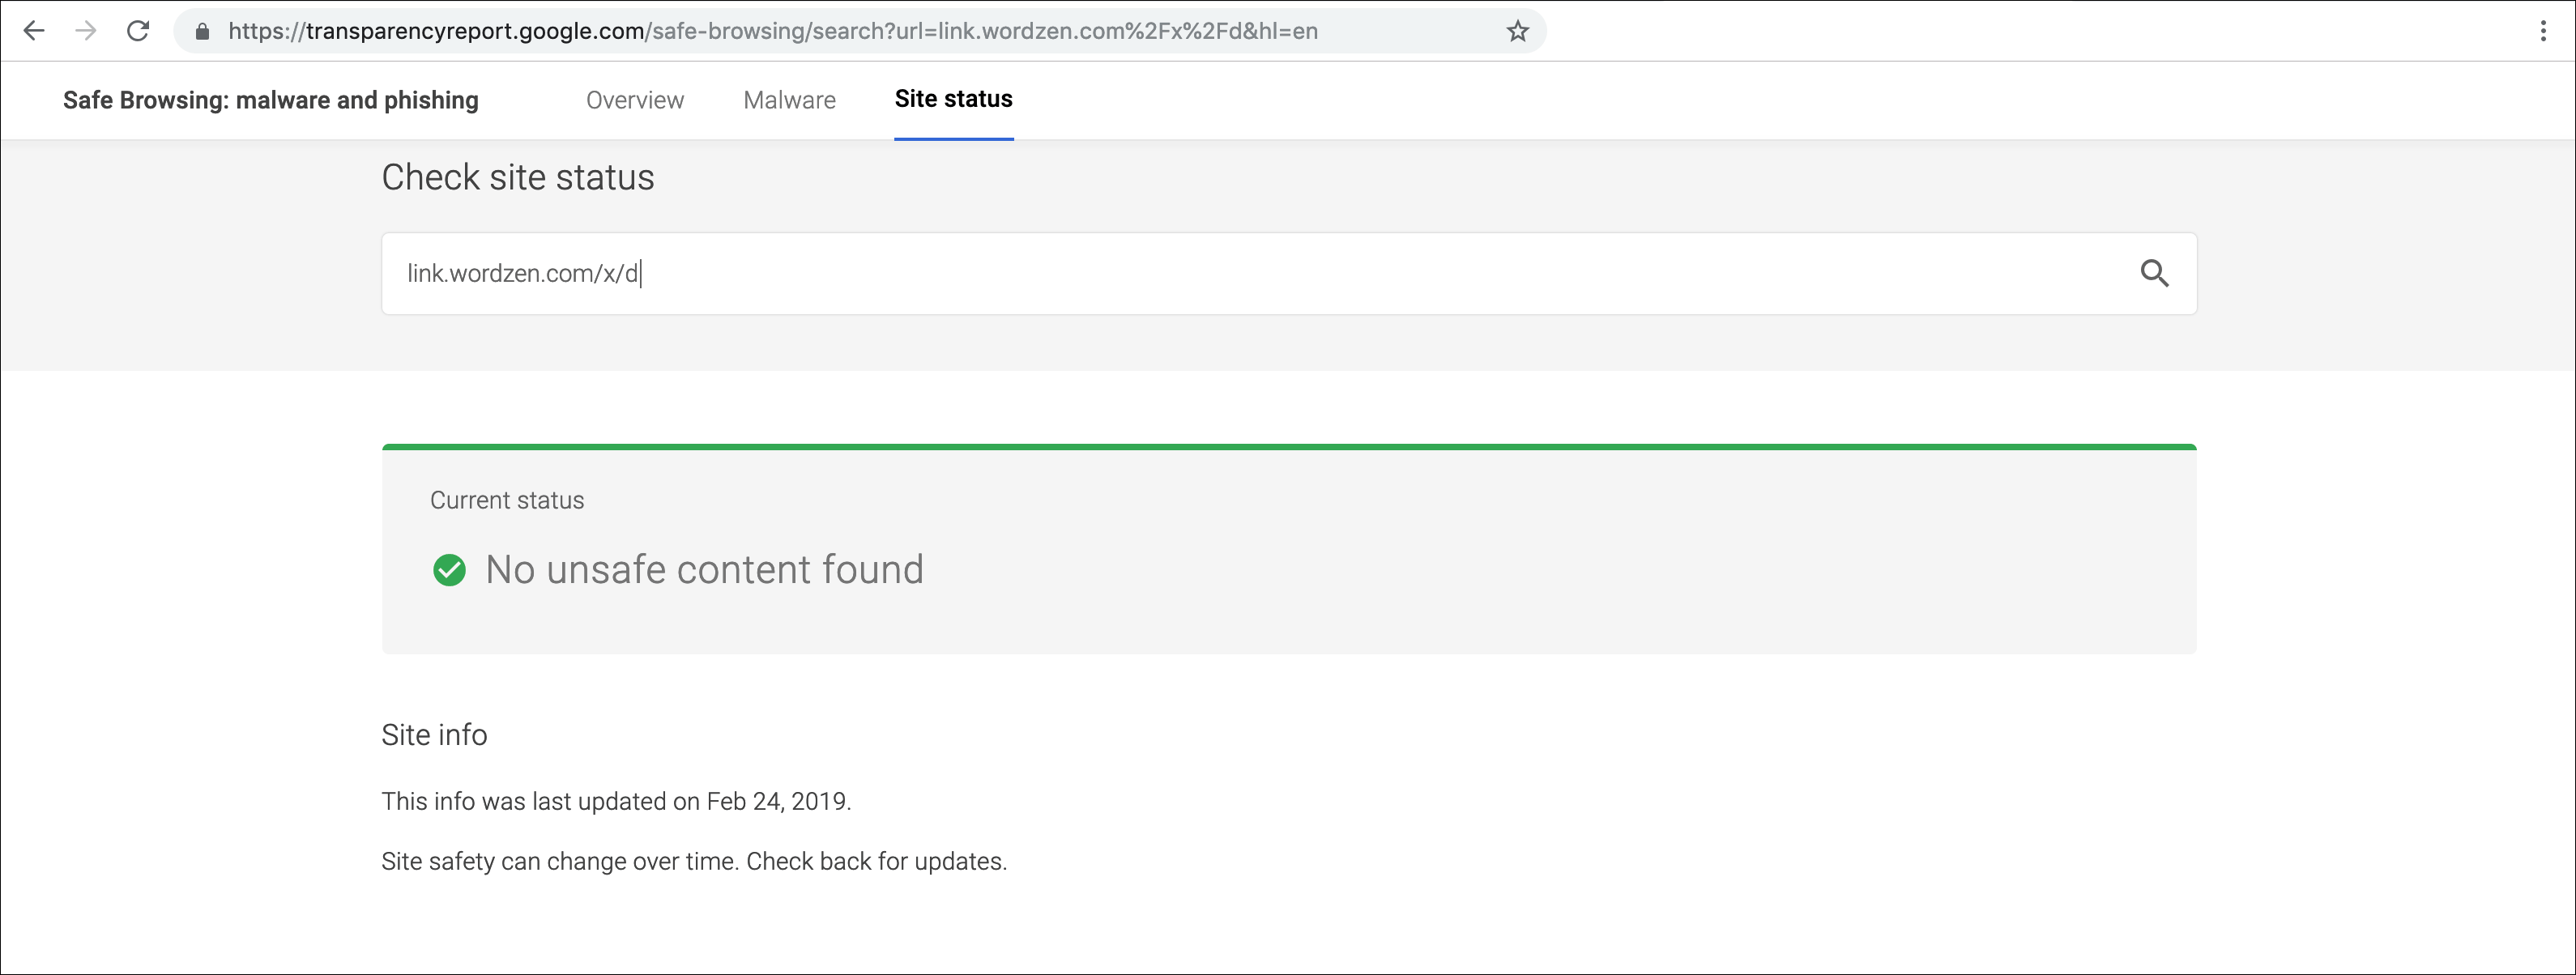
Task: Click the 'Site info' heading
Action: pos(434,735)
